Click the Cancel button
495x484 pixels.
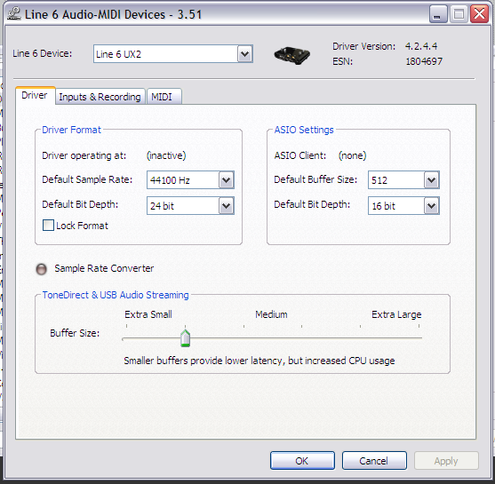(x=374, y=461)
